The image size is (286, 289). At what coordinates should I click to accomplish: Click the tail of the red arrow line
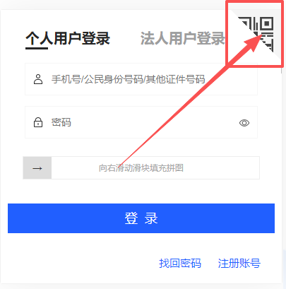pyautogui.click(x=121, y=164)
